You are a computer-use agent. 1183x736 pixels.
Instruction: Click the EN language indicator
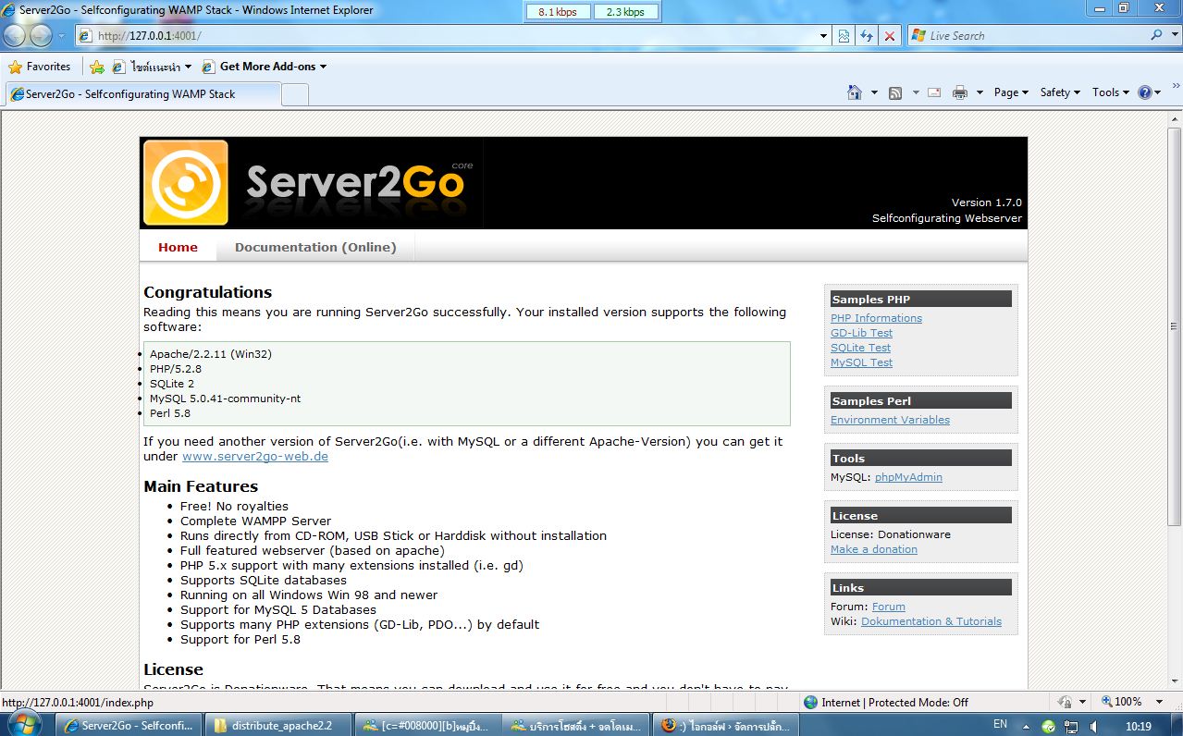coord(1000,724)
